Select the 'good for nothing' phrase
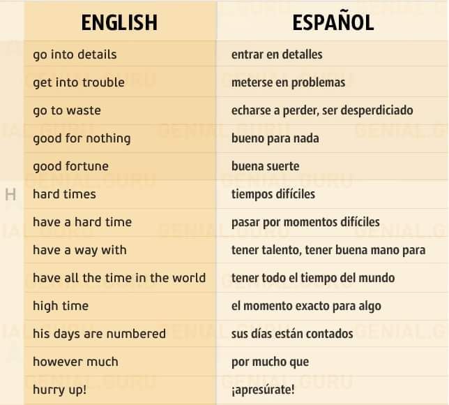The height and width of the screenshot is (405, 449). (x=82, y=138)
